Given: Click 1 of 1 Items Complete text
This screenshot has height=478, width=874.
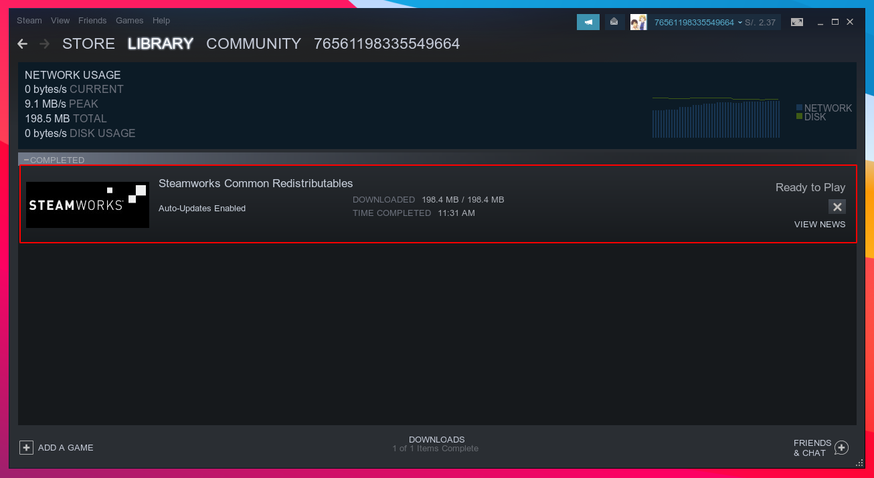Looking at the screenshot, I should (436, 449).
